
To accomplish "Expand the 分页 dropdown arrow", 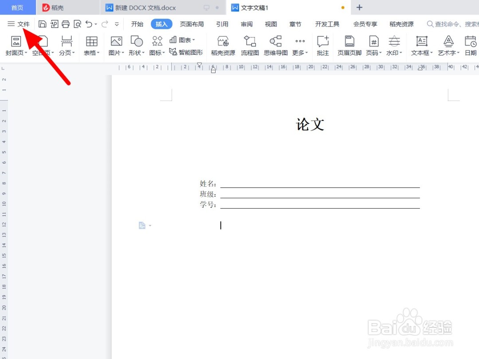I will pos(73,53).
